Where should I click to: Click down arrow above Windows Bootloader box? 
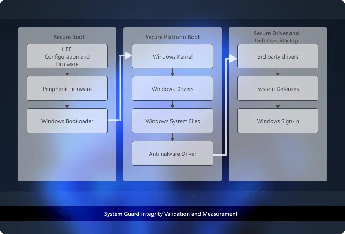(x=67, y=105)
